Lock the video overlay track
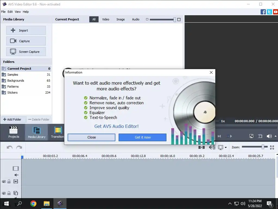Viewport: 278px width, 209px height. [9, 193]
